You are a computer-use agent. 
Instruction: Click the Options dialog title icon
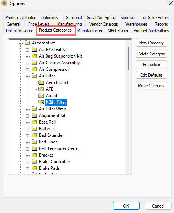tap(4, 3)
